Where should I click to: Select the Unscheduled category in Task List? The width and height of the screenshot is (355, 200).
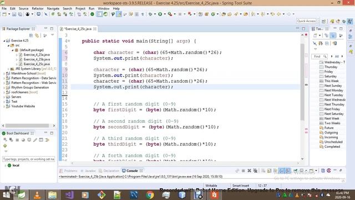333,142
